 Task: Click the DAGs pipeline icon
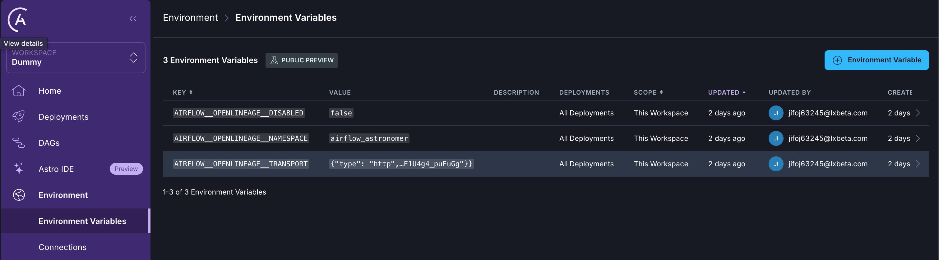click(x=19, y=143)
